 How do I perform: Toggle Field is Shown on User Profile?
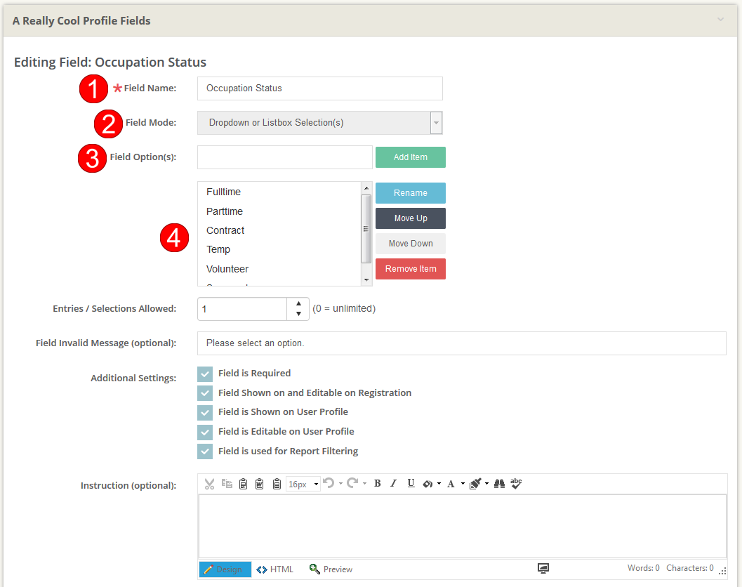coord(205,412)
